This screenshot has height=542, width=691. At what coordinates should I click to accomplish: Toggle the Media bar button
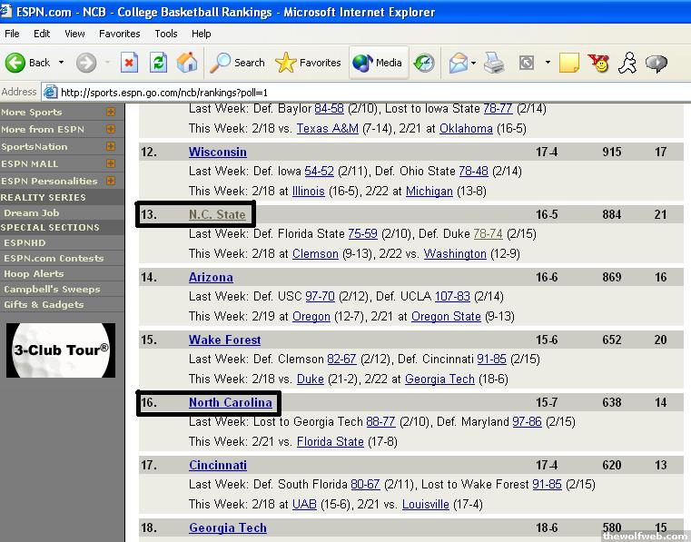[378, 63]
